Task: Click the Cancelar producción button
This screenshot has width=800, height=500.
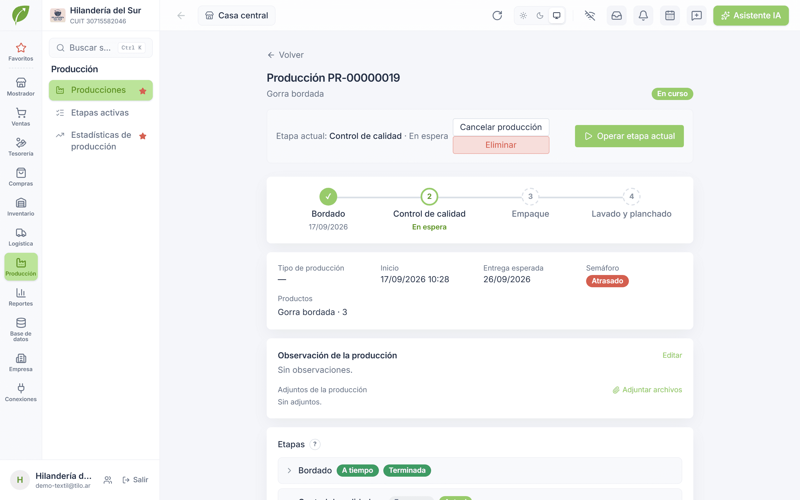Action: pos(501,127)
